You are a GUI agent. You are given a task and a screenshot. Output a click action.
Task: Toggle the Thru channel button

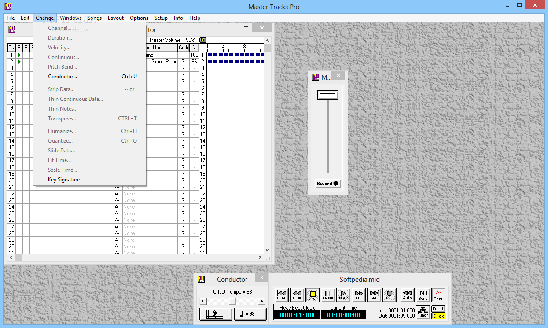(438, 295)
